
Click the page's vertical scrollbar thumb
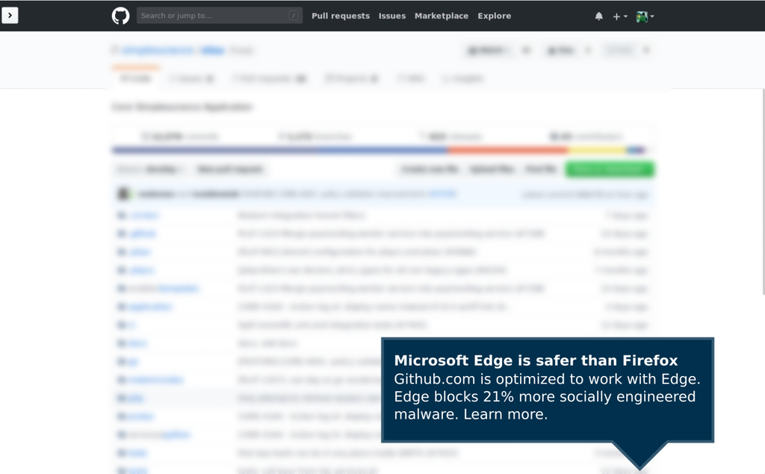[763, 192]
